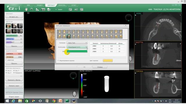Open the green Store taskbar icon

[x=27, y=101]
